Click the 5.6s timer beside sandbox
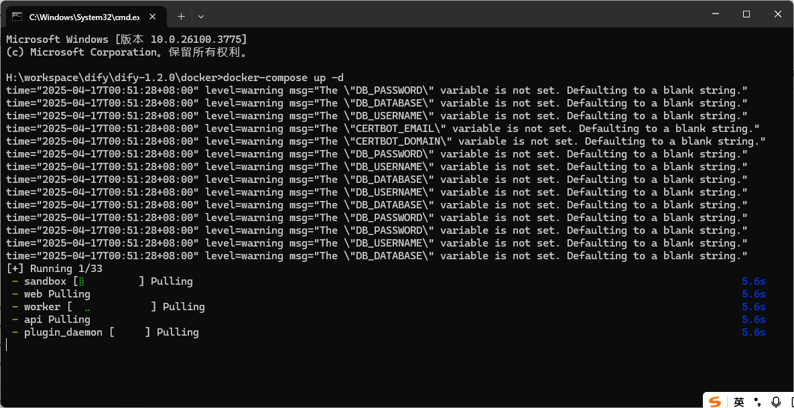This screenshot has height=408, width=794. pos(754,281)
